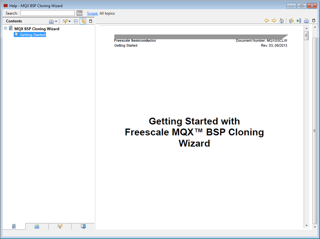This screenshot has height=239, width=320.
Task: Go back with the left arrow icon
Action: 266,20
